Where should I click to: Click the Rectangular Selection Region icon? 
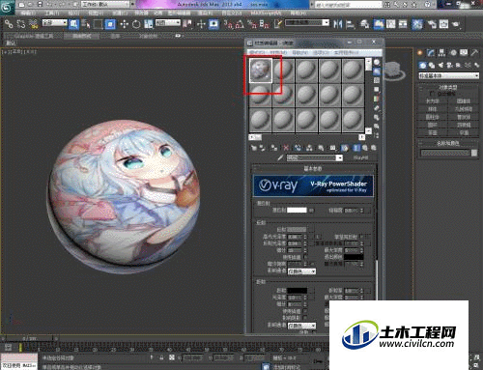pyautogui.click(x=98, y=24)
